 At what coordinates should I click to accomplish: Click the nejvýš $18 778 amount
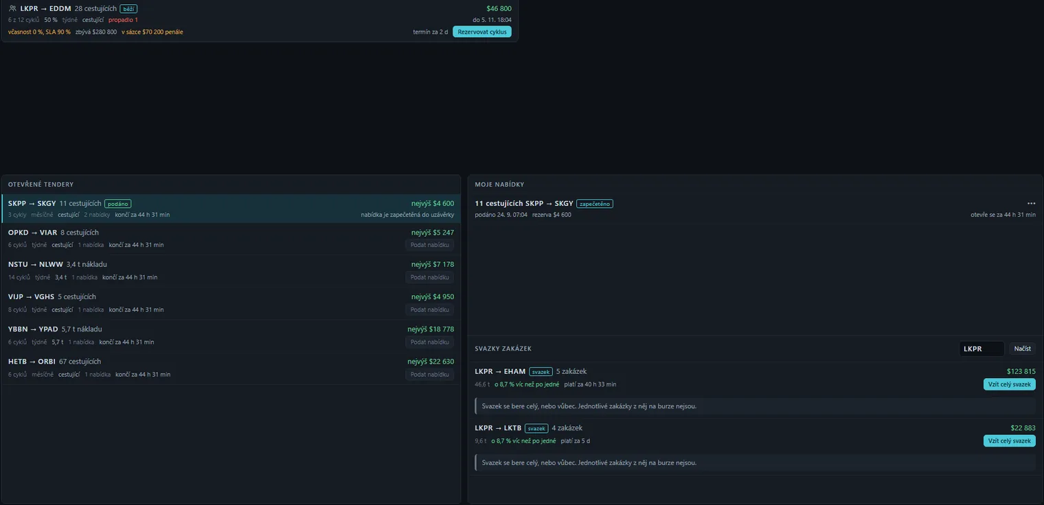431,329
